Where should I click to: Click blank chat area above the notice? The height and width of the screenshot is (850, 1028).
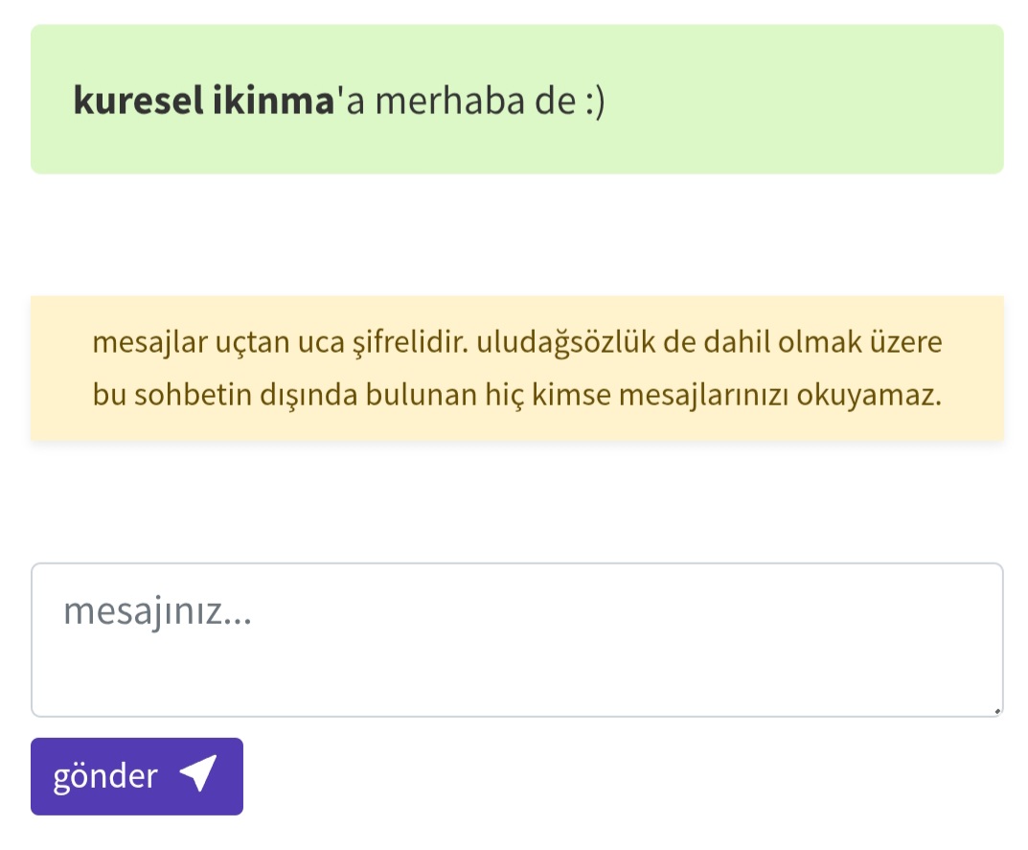(x=517, y=235)
